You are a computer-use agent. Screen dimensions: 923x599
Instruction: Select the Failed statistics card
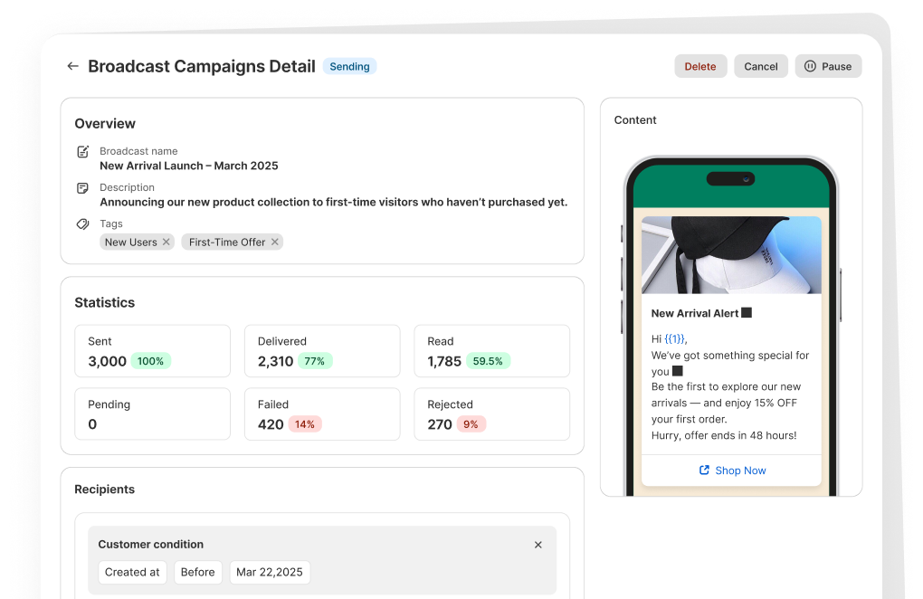click(x=321, y=414)
